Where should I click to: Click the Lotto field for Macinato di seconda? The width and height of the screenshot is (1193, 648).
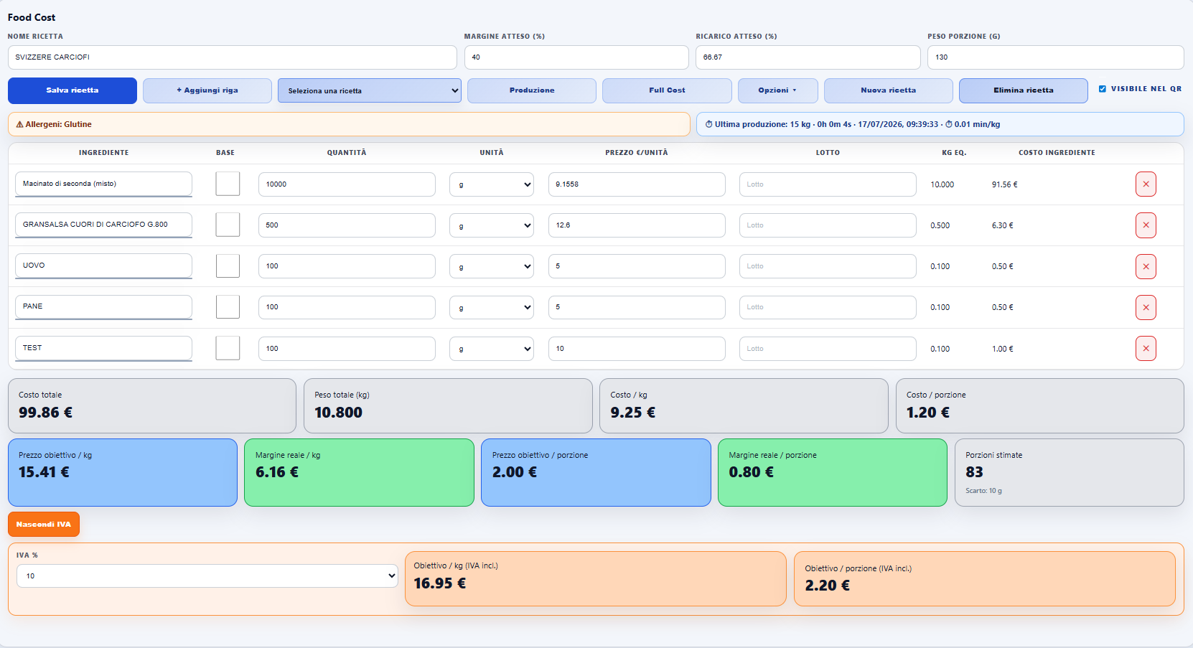click(x=828, y=184)
